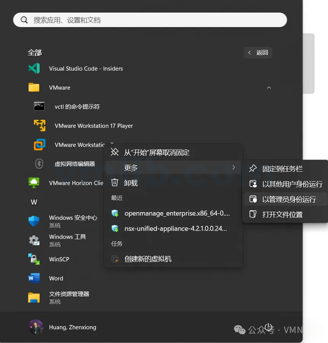Viewport: 328px width, 343px height.
Task: Launch WinSCP from the app list
Action: (59, 259)
